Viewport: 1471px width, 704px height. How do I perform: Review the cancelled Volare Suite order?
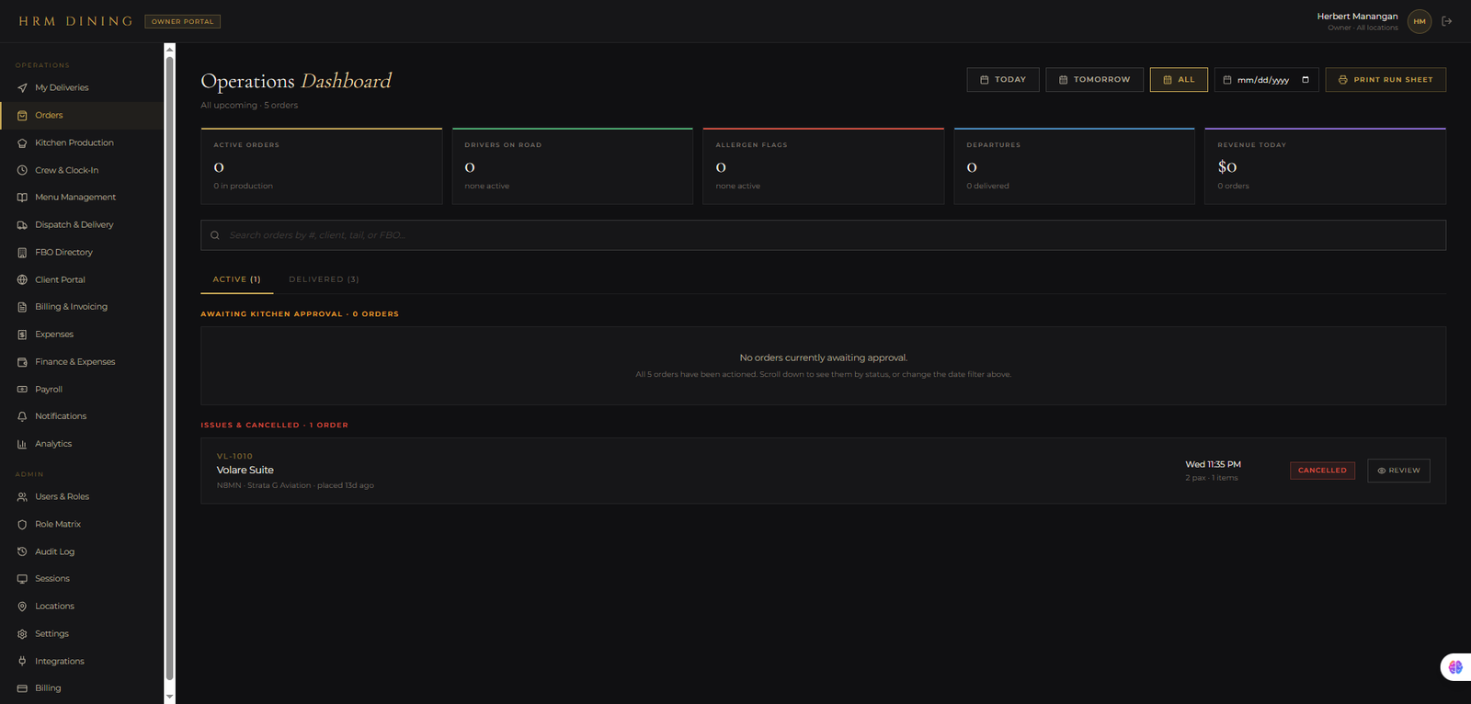pyautogui.click(x=1398, y=471)
